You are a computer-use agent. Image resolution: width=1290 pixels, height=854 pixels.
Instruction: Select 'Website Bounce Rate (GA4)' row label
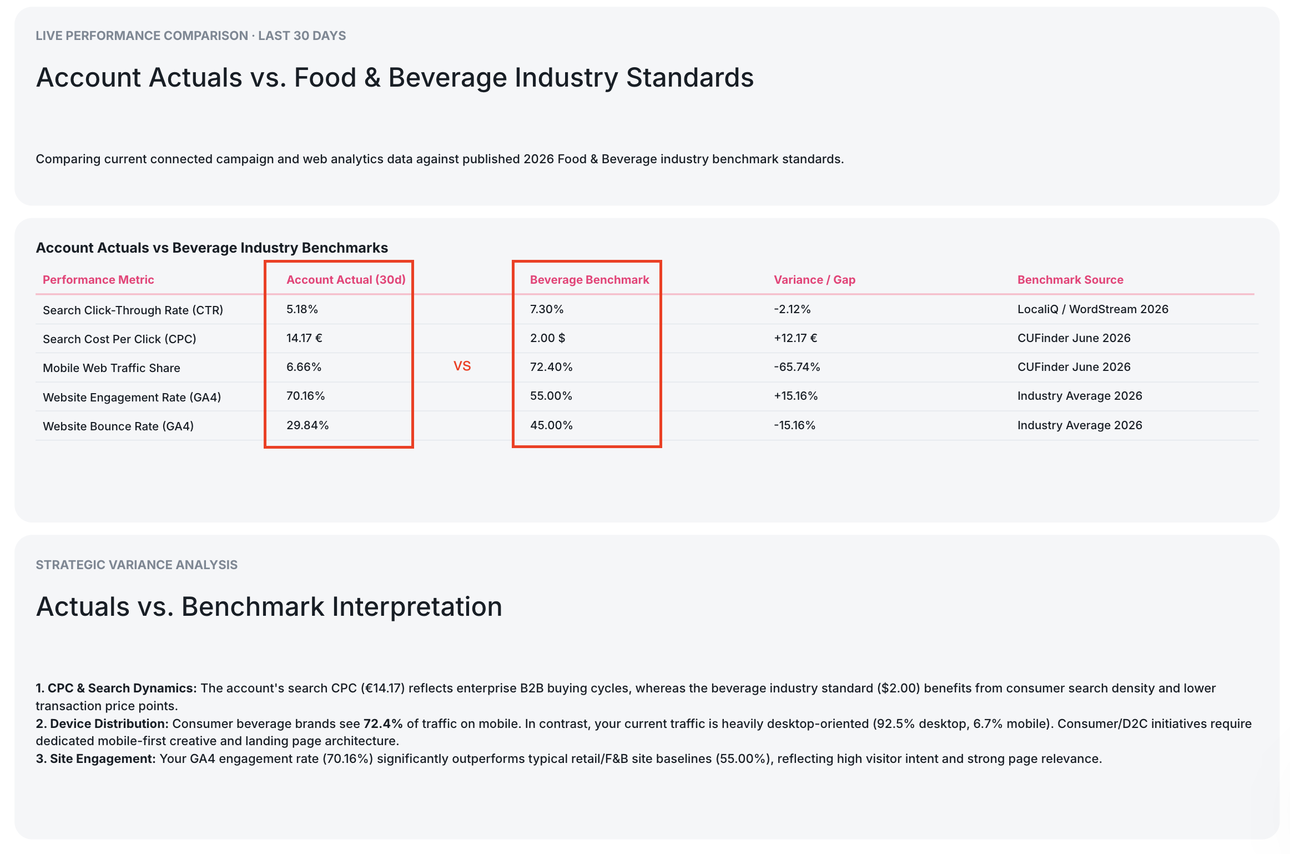pyautogui.click(x=118, y=426)
